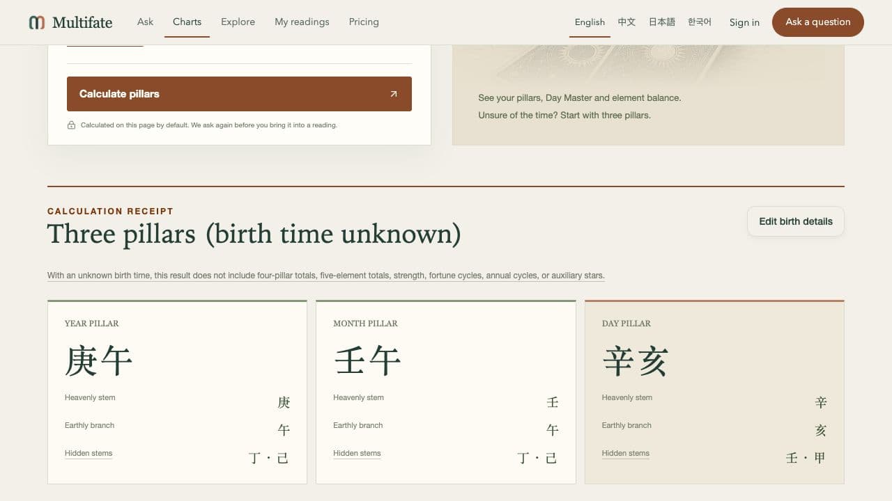The image size is (892, 501).
Task: Click Year Pillar hidden stems value 丁 · 己
Action: 269,458
